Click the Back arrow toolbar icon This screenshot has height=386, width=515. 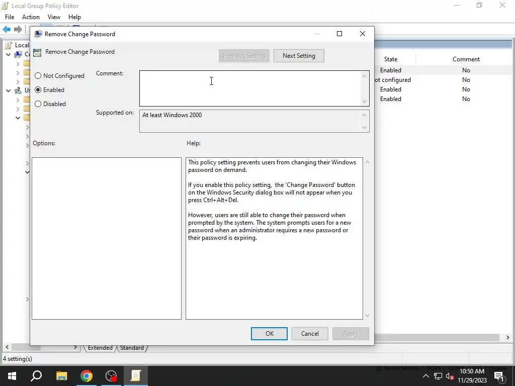pos(7,29)
